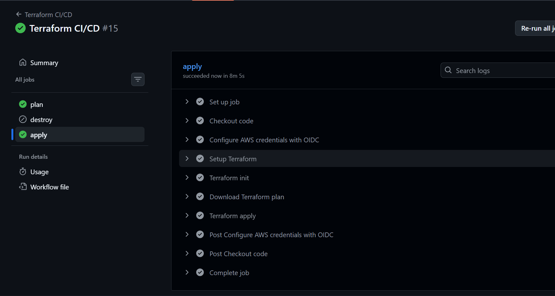Viewport: 555px width, 296px height.
Task: Click the Complete job step label
Action: point(229,273)
